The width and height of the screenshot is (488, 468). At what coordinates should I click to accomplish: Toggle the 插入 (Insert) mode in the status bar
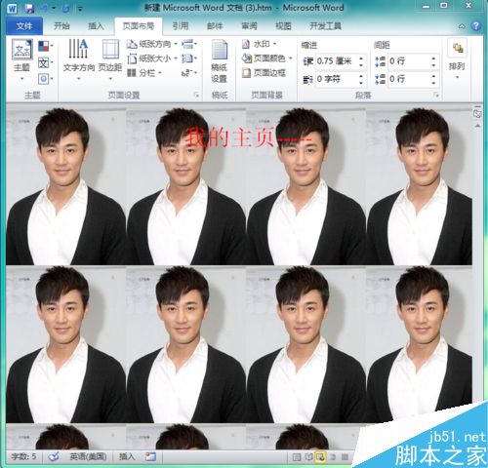(x=127, y=456)
